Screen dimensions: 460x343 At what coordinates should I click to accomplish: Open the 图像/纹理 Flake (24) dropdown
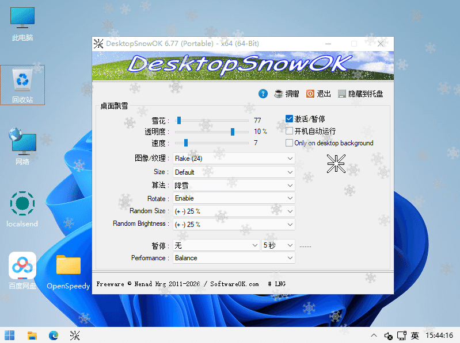[234, 159]
